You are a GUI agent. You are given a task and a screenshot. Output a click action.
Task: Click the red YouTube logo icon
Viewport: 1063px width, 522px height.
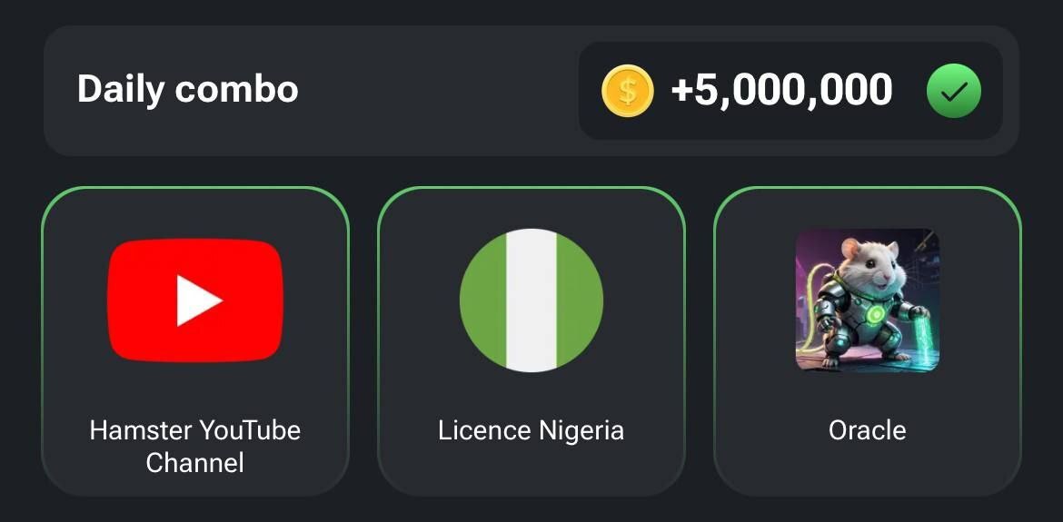pyautogui.click(x=195, y=300)
